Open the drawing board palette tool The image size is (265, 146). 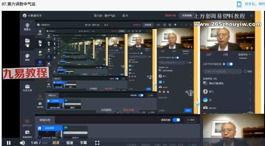click(27, 57)
